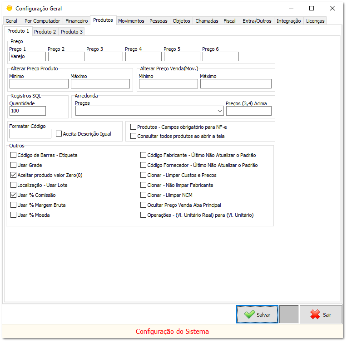
Task: Click Máximo field under Alterar Preço Venda(Mov.)
Action: click(236, 84)
